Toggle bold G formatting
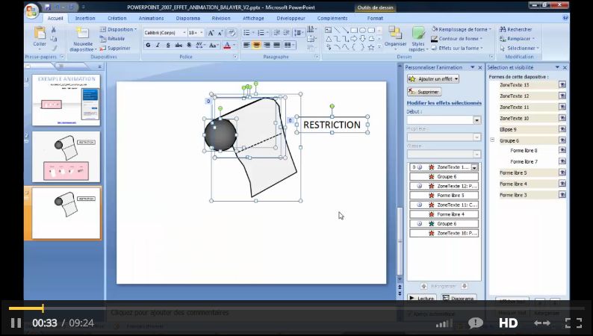 148,46
